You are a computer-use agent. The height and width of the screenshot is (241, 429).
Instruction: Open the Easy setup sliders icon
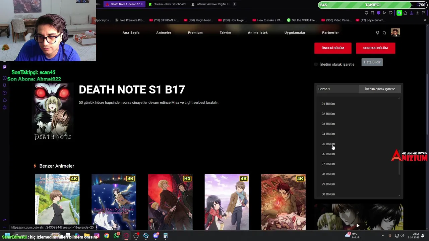[424, 13]
